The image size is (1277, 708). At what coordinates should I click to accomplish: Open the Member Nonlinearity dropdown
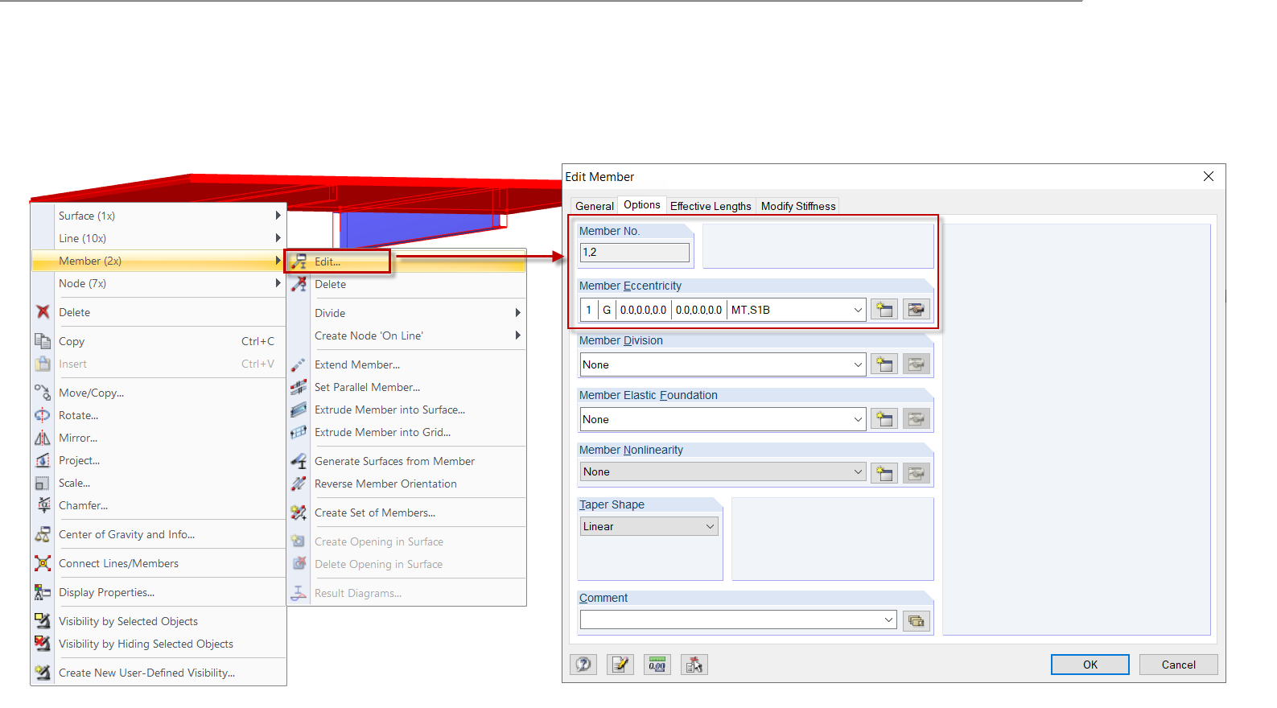tap(858, 472)
